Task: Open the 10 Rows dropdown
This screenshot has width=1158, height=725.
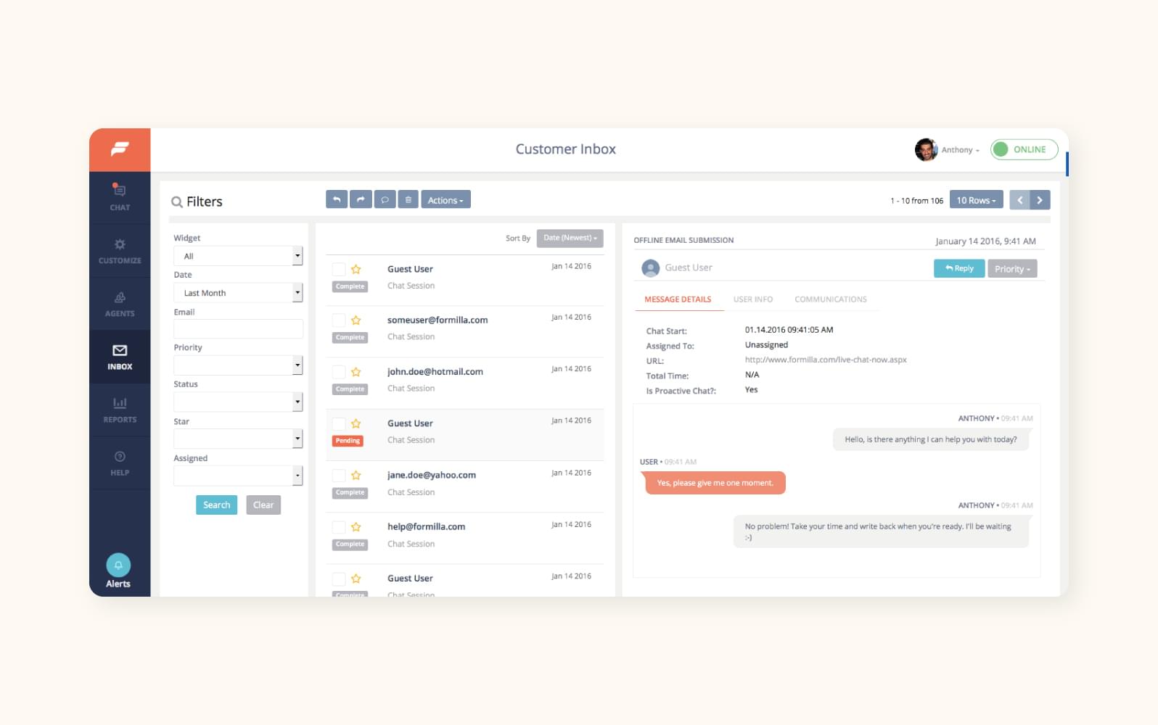Action: 976,200
